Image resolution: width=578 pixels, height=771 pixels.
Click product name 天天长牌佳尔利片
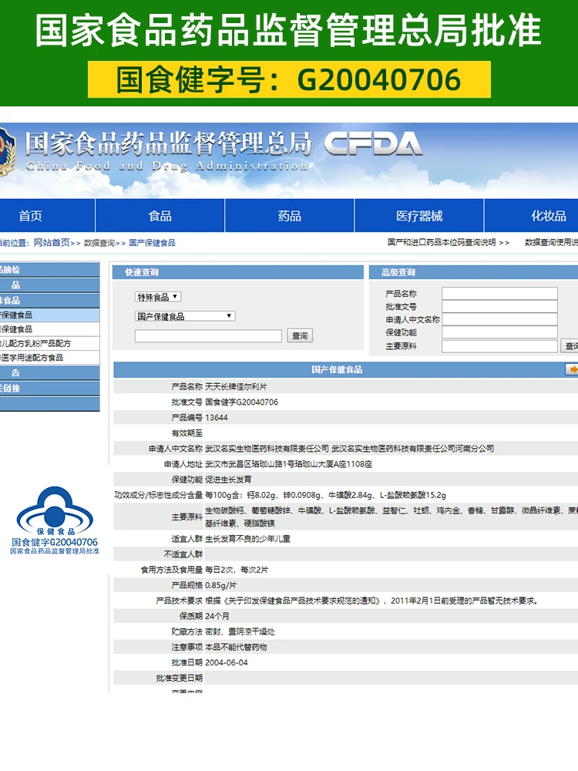point(236,387)
